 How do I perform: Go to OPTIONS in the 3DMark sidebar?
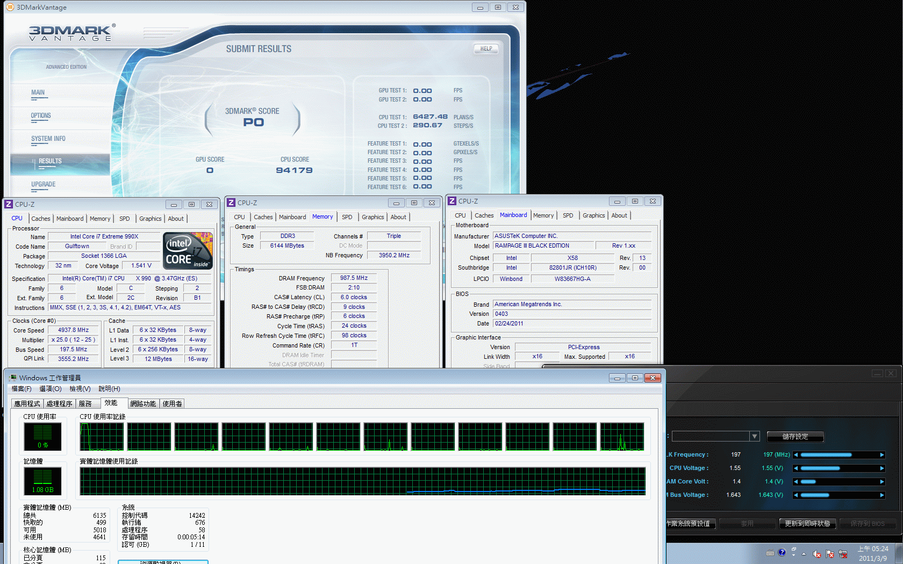pos(41,115)
